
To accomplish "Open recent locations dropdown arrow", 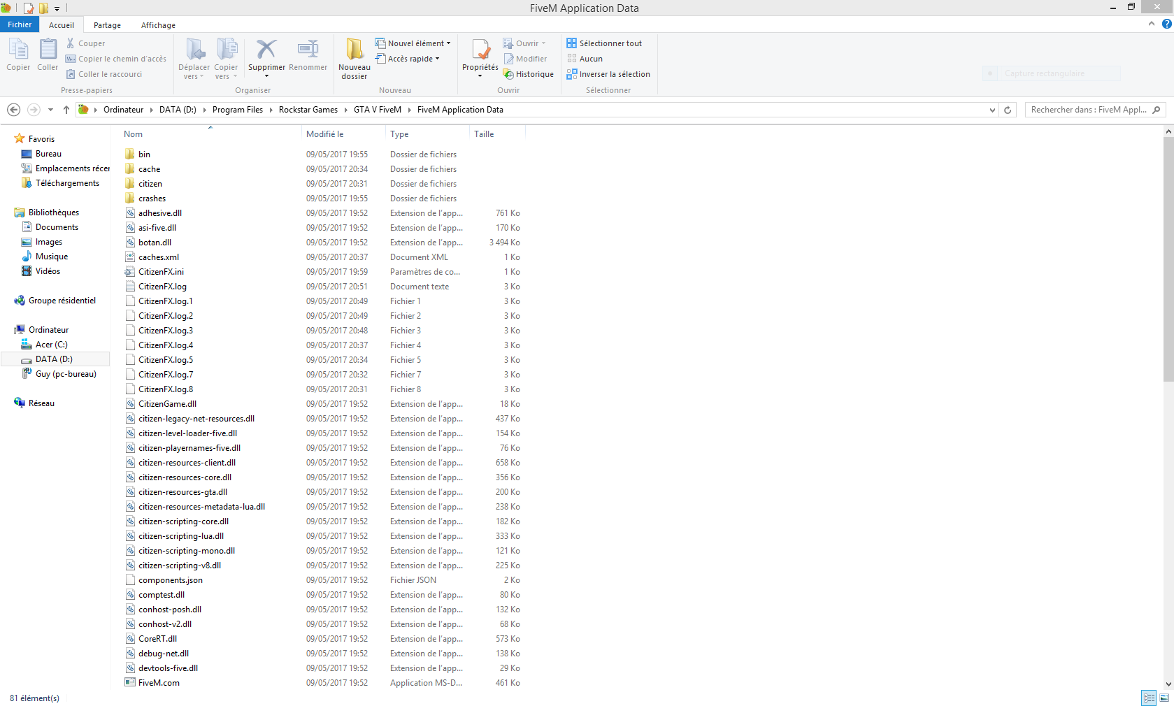I will tap(50, 110).
